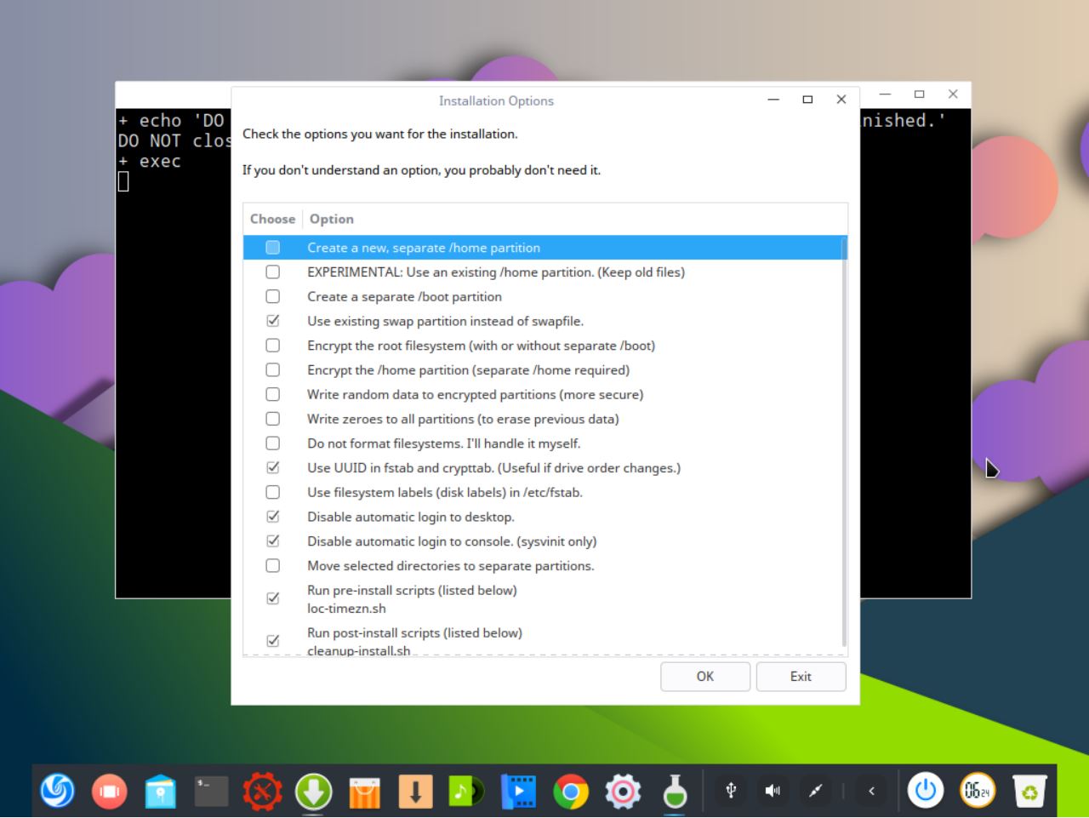Click the USB device tray icon
Viewport: 1089px width, 818px height.
click(730, 791)
